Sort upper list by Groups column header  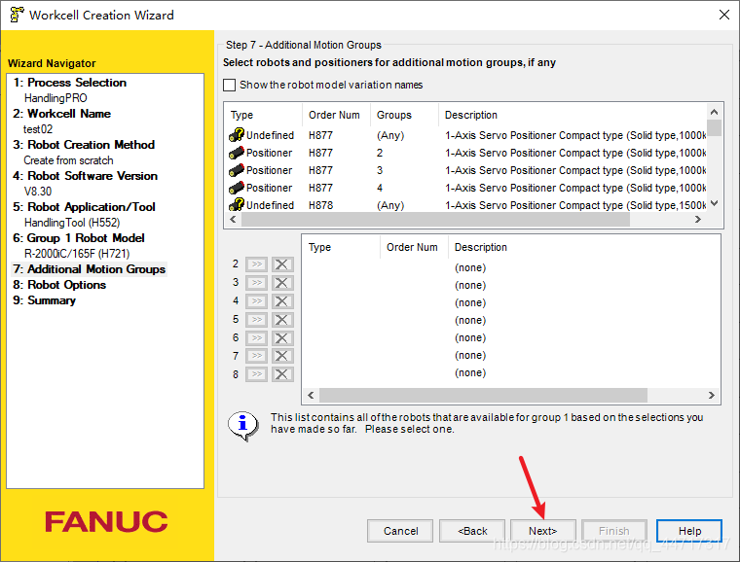pos(404,115)
